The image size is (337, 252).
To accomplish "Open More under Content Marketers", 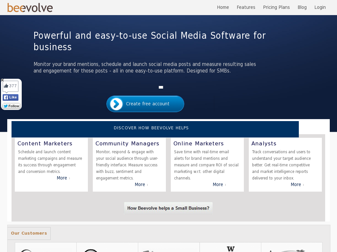I will pyautogui.click(x=64, y=178).
